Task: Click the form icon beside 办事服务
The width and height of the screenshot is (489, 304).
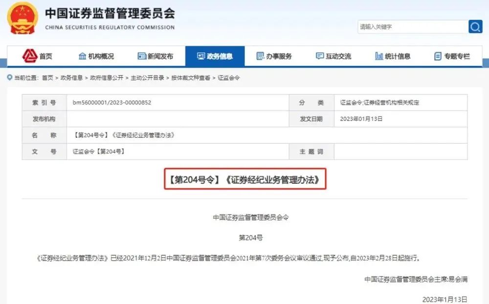Action: click(260, 56)
